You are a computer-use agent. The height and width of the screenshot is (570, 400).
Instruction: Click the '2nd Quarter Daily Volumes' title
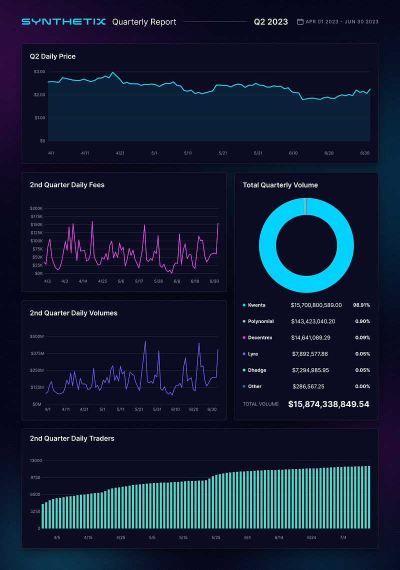[73, 313]
